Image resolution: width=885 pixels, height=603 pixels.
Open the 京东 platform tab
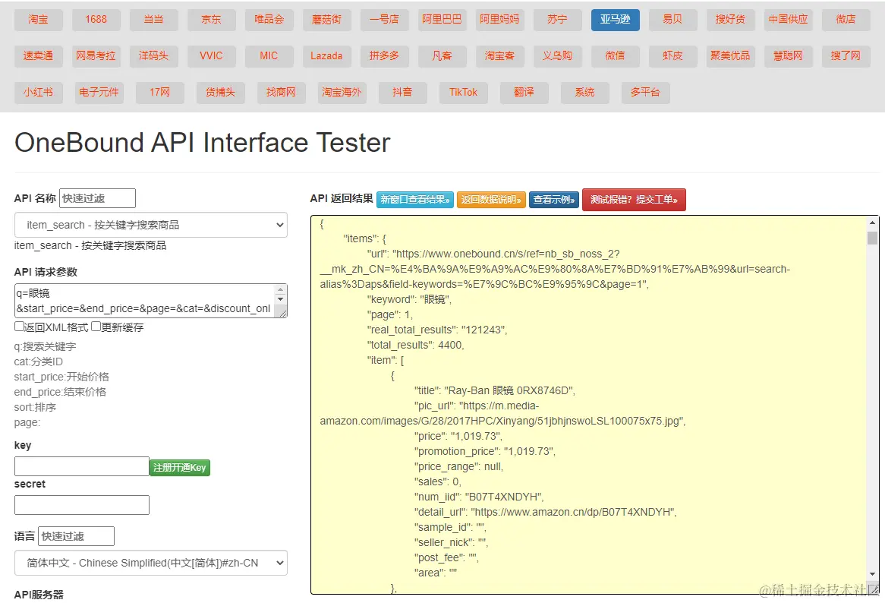[211, 20]
